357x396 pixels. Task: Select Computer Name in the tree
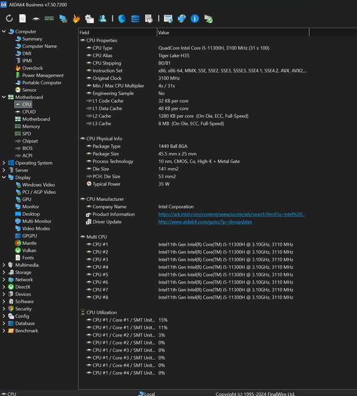point(40,46)
